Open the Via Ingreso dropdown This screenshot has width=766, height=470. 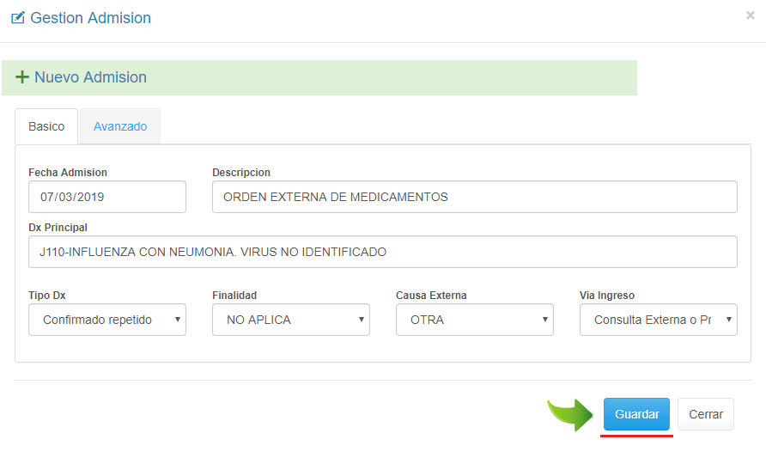coord(659,320)
